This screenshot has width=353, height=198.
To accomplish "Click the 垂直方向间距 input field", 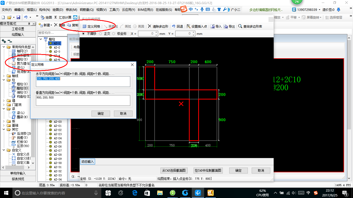I will tap(83, 100).
